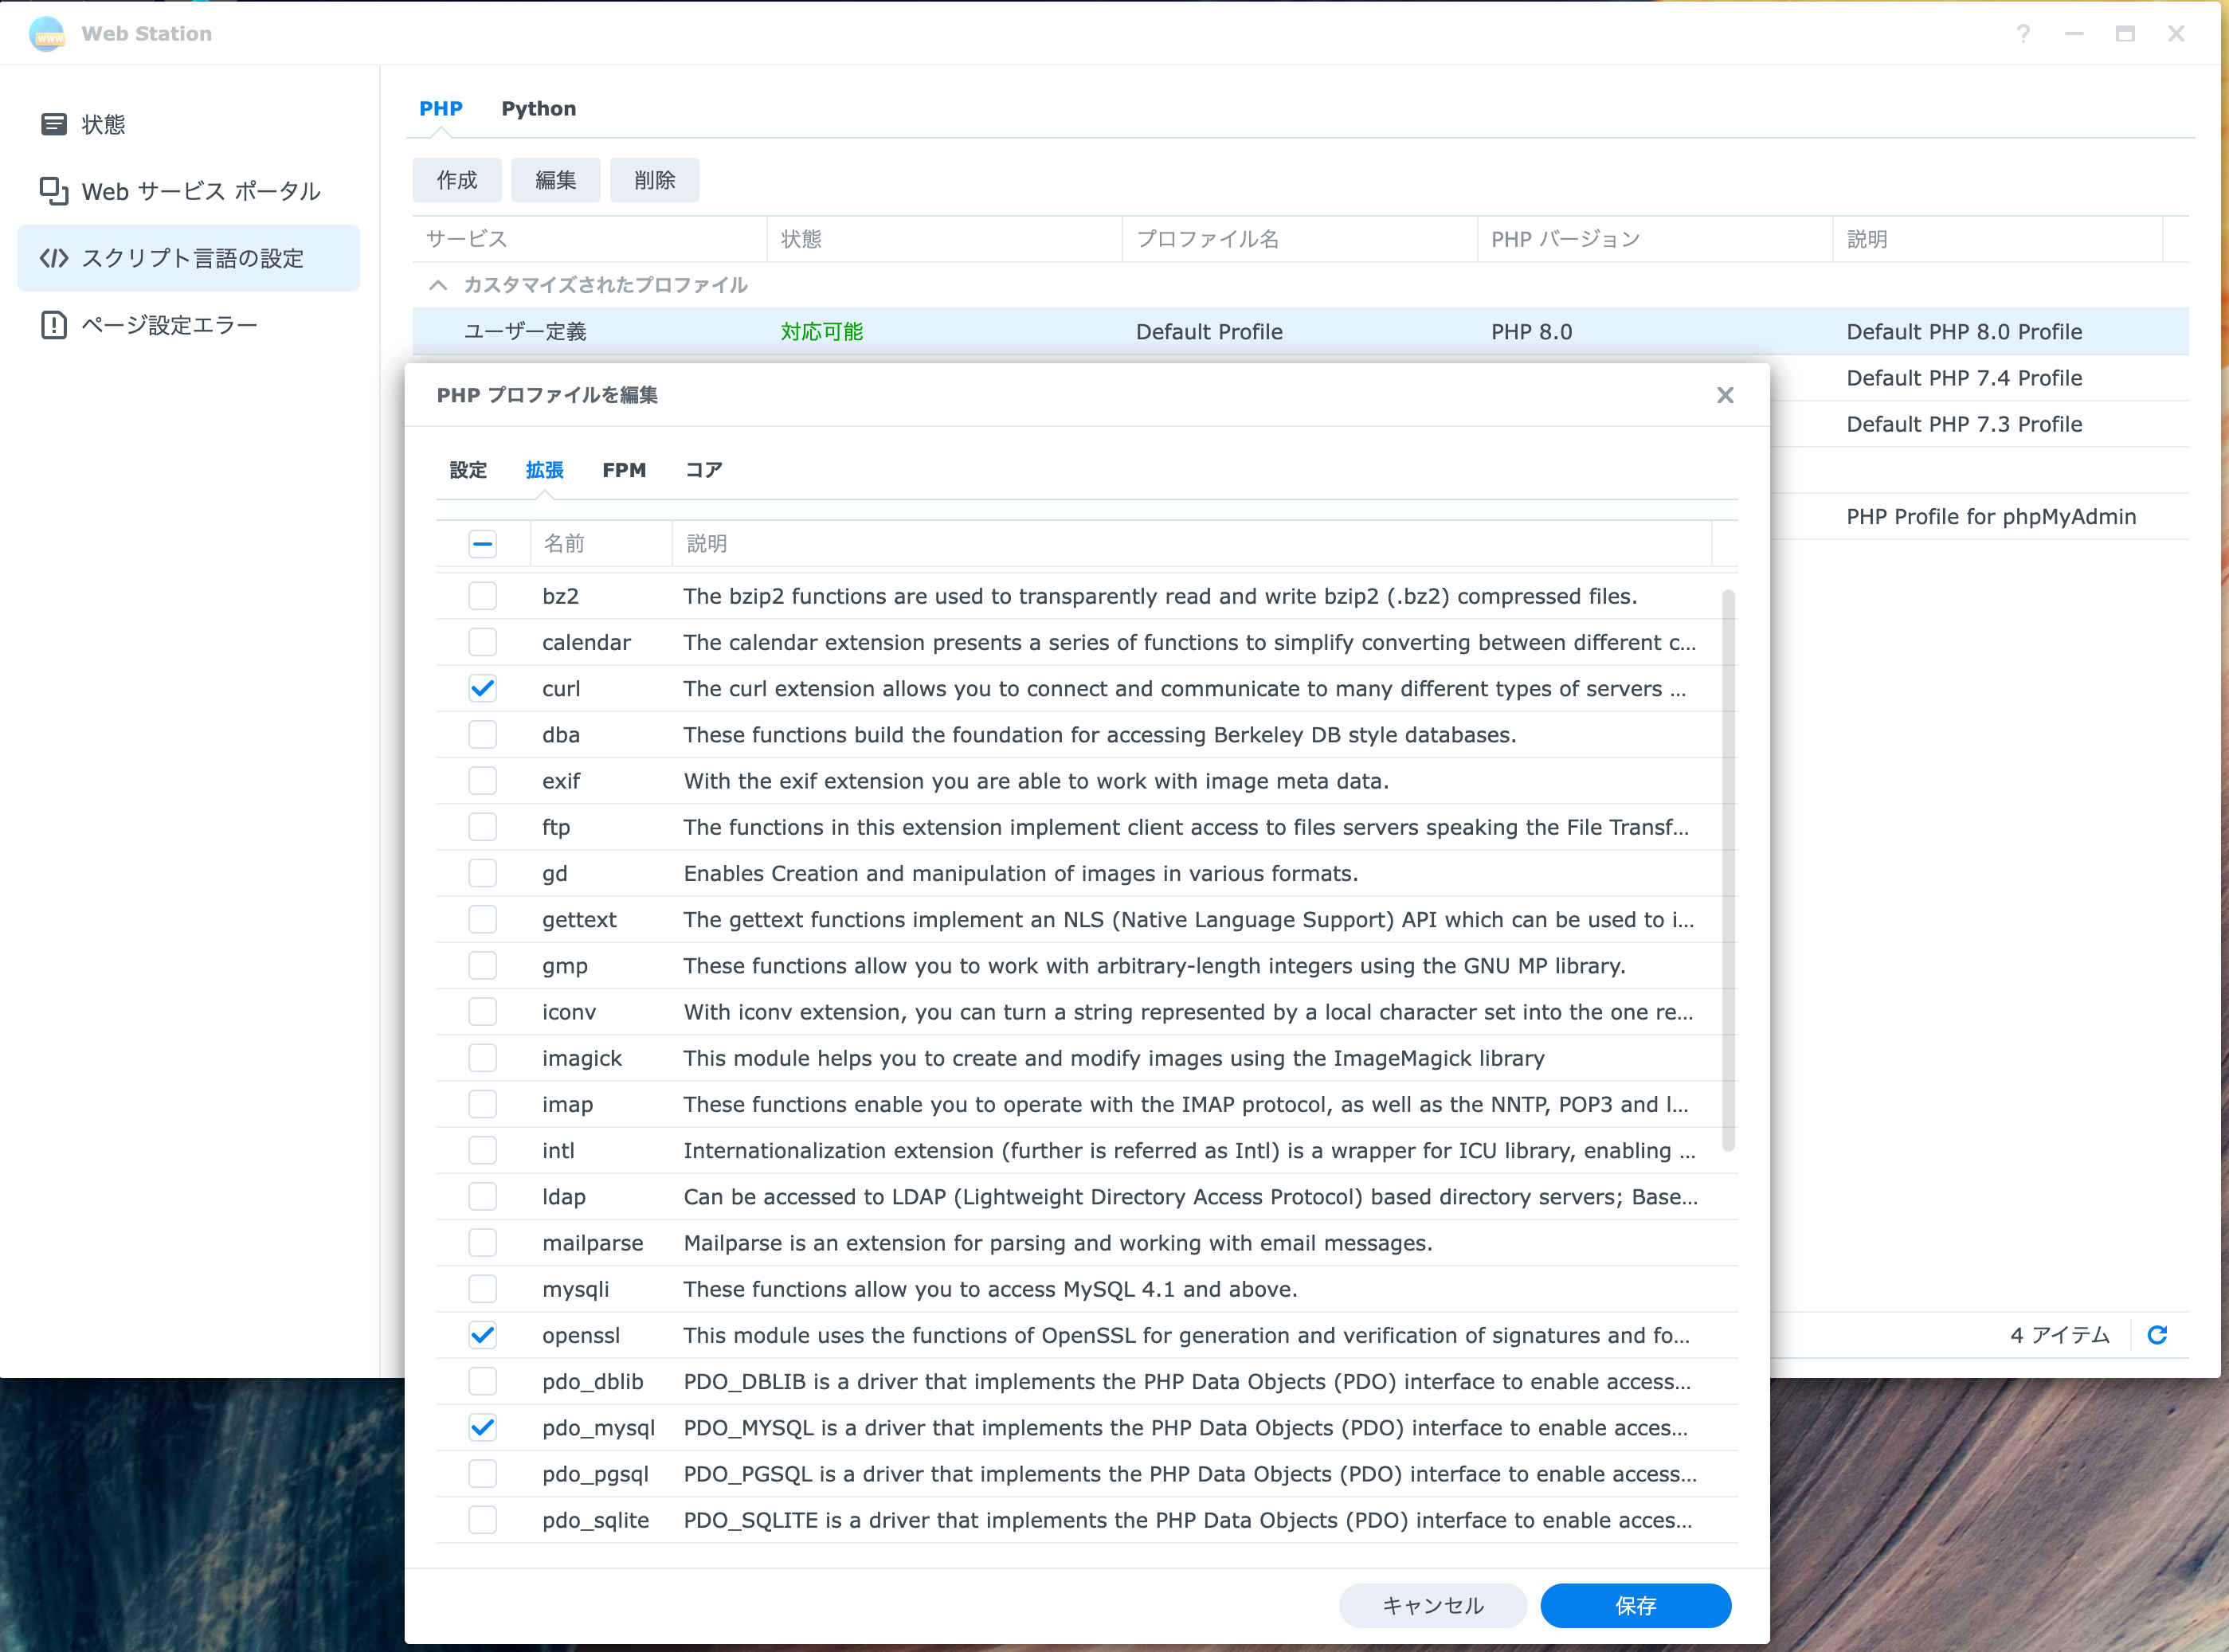Close the PHP プロファイルを編集 dialog
Viewport: 2229px width, 1652px height.
(1725, 395)
